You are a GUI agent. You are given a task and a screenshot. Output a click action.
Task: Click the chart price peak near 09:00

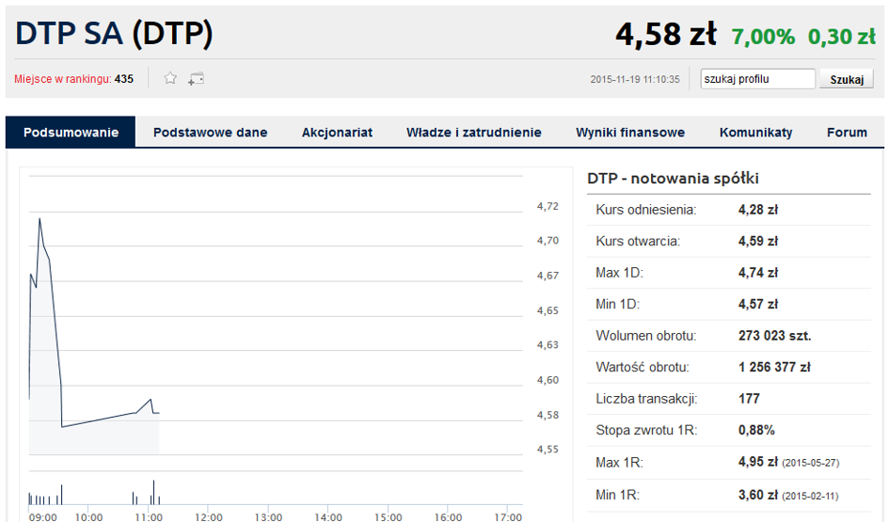point(40,219)
